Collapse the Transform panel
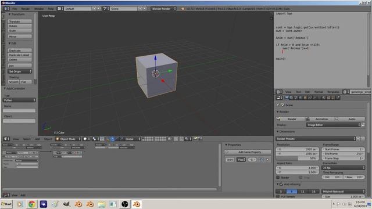 16,14
